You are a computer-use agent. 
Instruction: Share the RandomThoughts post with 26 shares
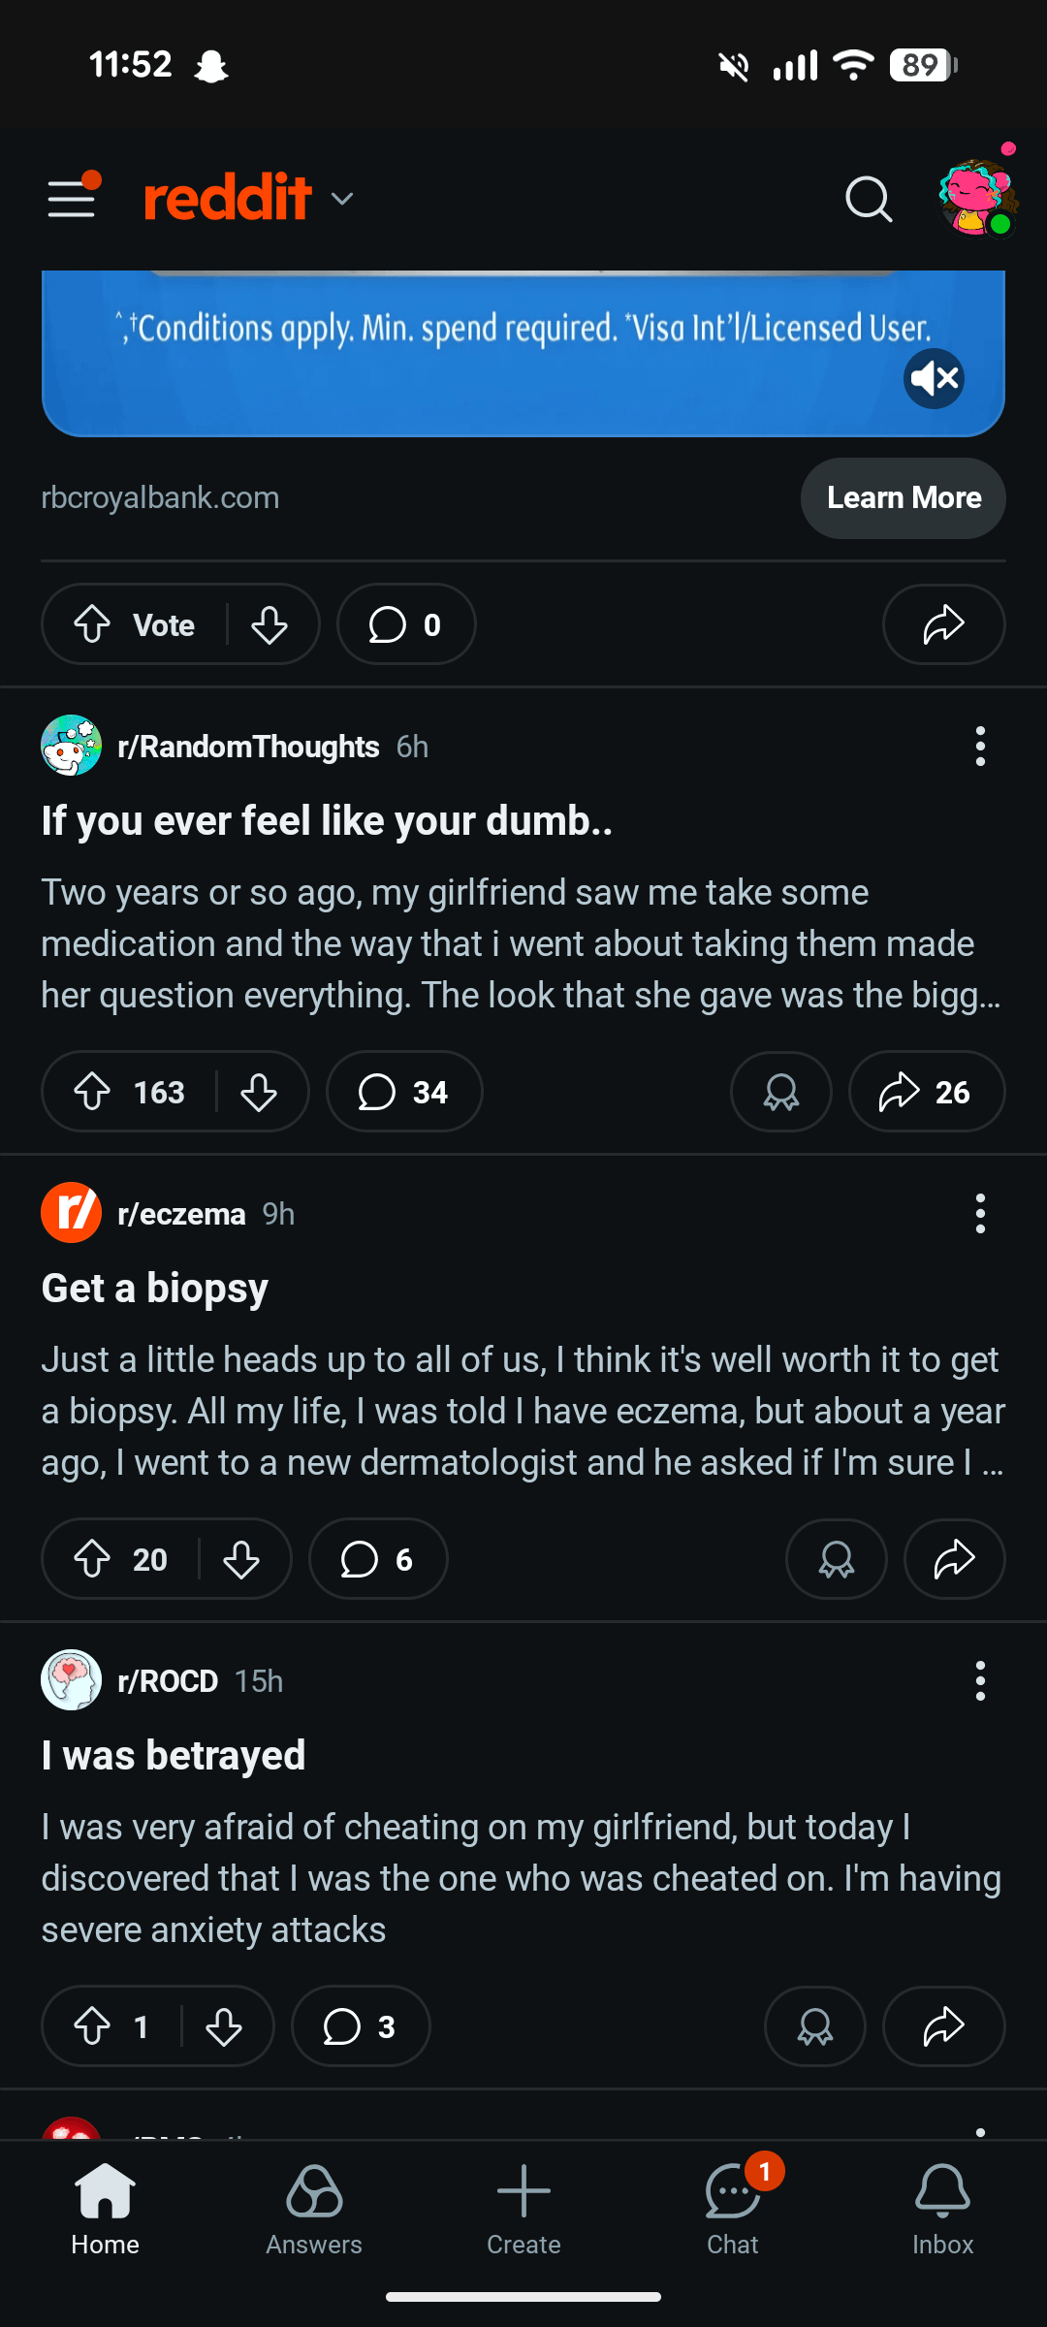coord(926,1092)
